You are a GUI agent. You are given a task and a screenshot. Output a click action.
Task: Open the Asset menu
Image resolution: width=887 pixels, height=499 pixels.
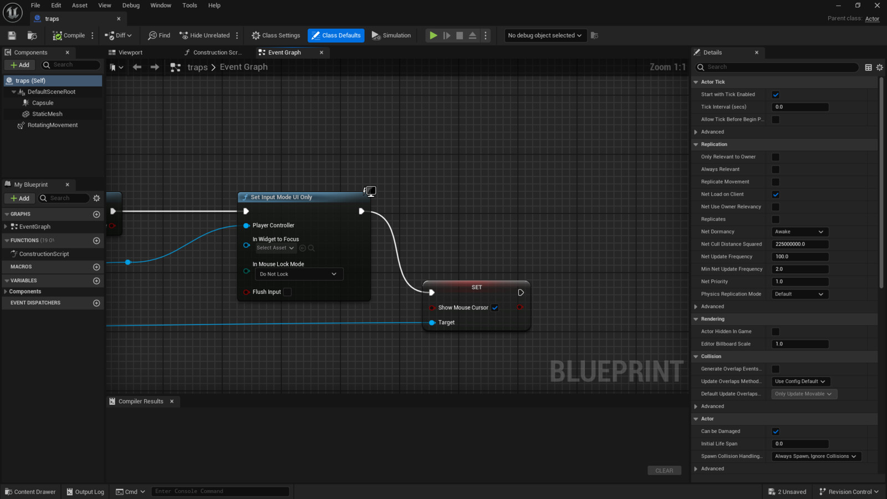(80, 6)
